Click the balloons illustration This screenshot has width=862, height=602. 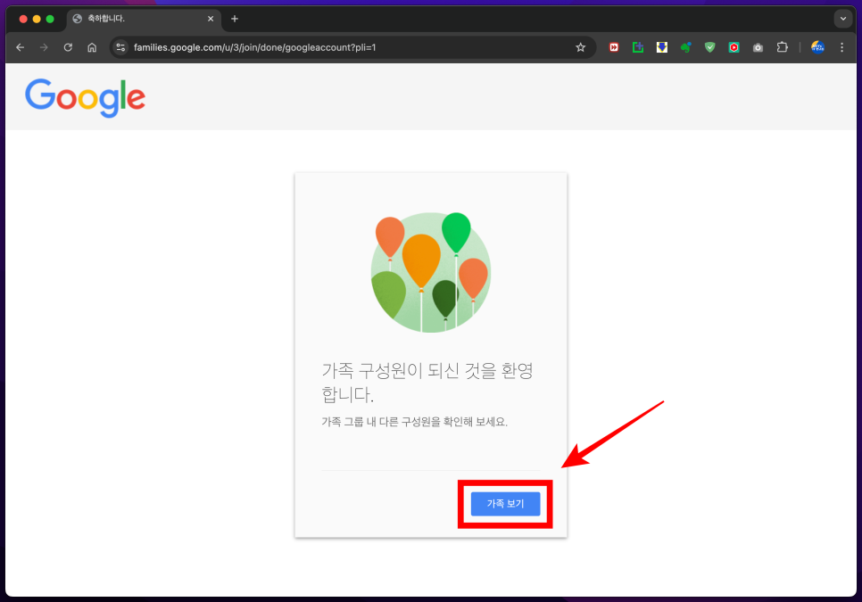431,272
